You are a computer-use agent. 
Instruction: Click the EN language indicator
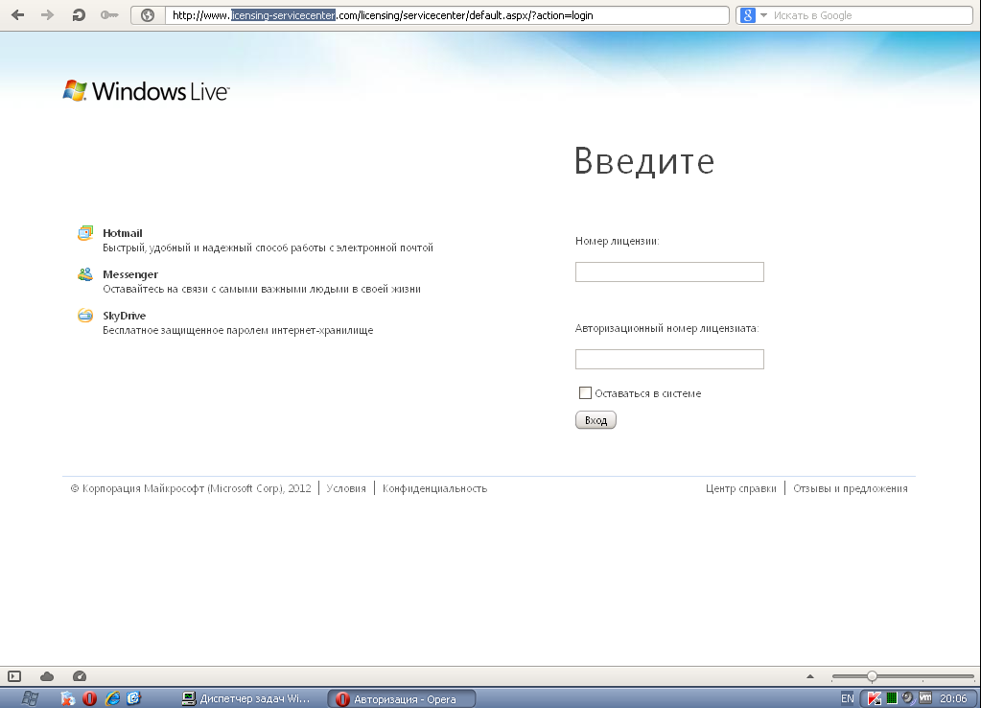coord(847,698)
